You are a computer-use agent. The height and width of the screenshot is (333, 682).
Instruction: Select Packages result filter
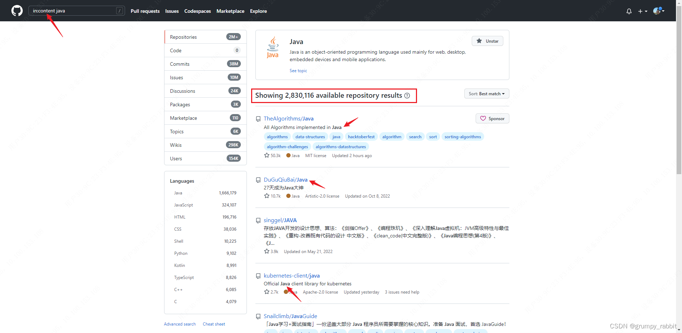(205, 104)
